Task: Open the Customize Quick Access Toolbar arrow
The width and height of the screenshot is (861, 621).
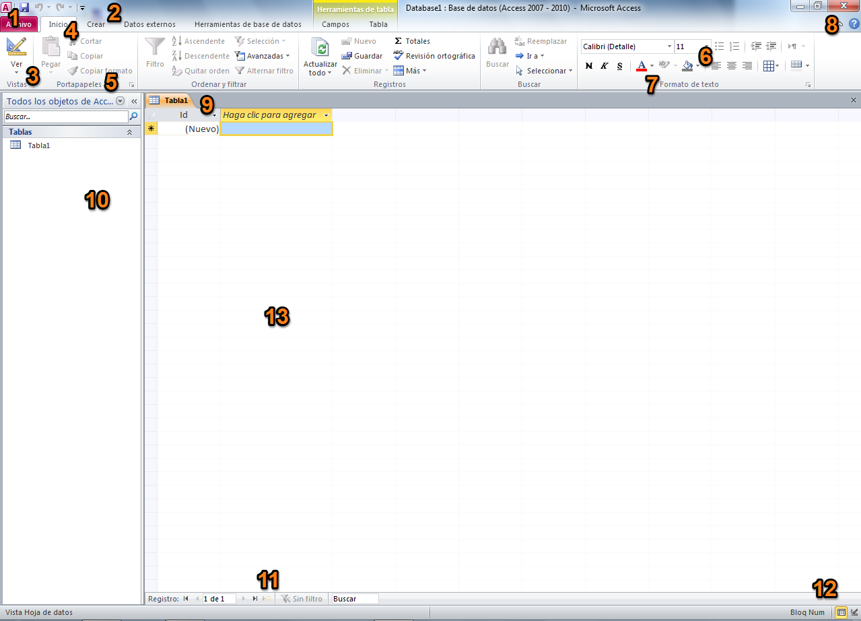Action: (x=81, y=8)
